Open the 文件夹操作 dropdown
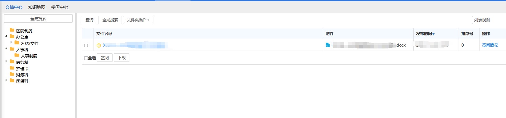506x118 pixels. click(x=138, y=20)
